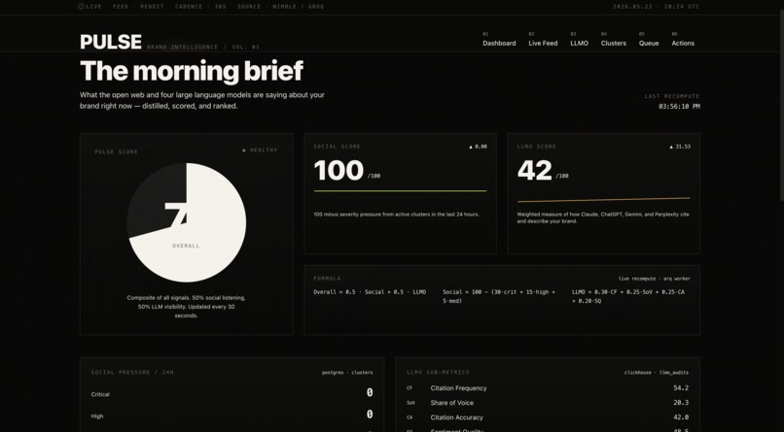Click the HEALTHY status dot in Pulse Score
This screenshot has height=432, width=784.
(244, 150)
